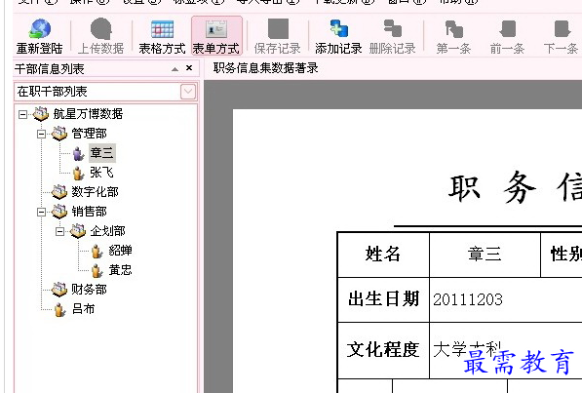The width and height of the screenshot is (582, 393).
Task: Select 黄忠 in the tree
Action: (120, 270)
